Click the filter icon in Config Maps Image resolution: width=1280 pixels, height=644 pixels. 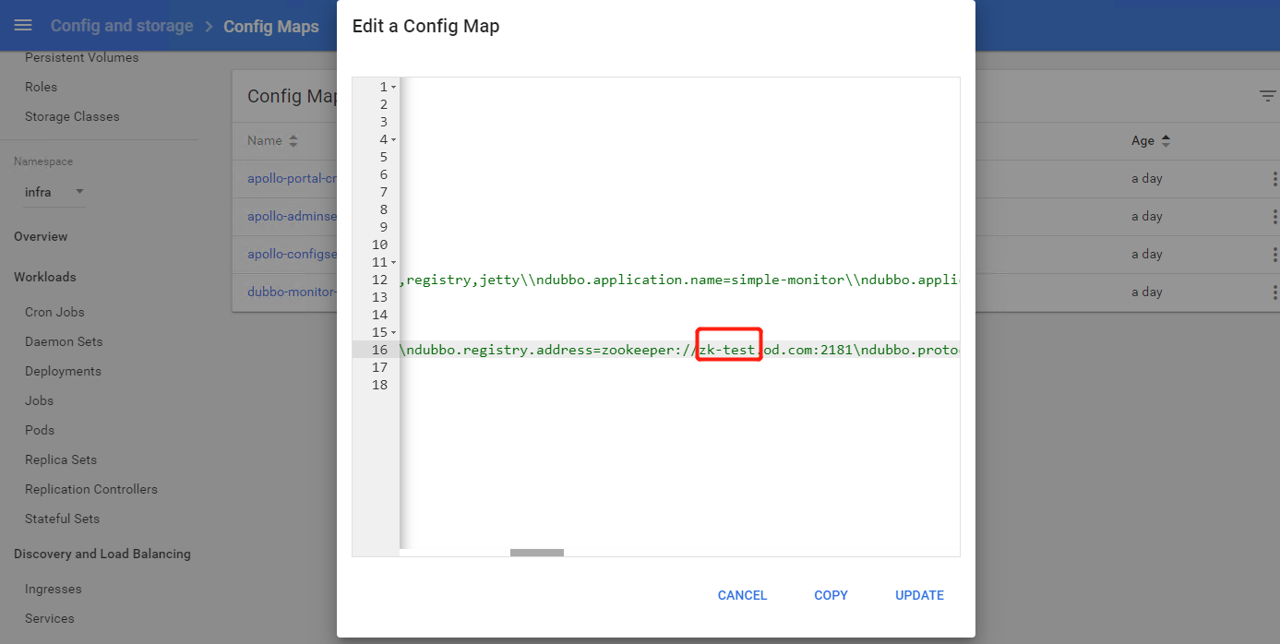pyautogui.click(x=1268, y=96)
